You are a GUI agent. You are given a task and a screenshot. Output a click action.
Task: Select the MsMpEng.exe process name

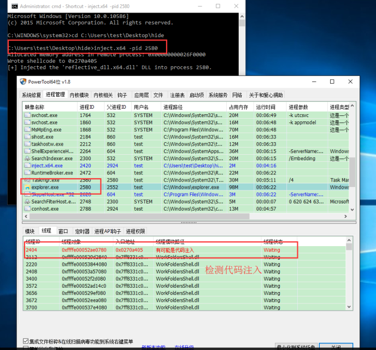[x=46, y=130]
